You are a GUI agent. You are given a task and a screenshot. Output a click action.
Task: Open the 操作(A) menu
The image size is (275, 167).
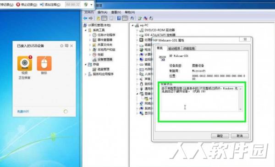click(x=102, y=12)
